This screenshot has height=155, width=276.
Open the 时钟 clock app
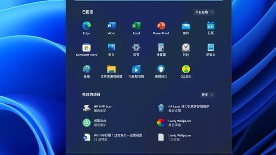tap(186, 48)
